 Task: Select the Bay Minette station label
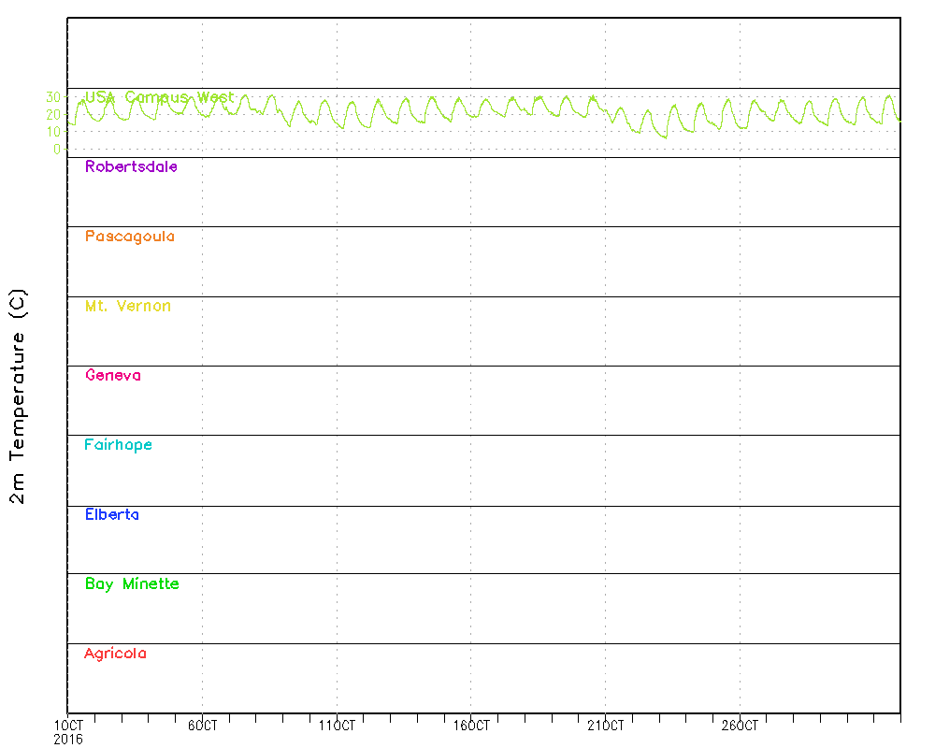[x=132, y=584]
